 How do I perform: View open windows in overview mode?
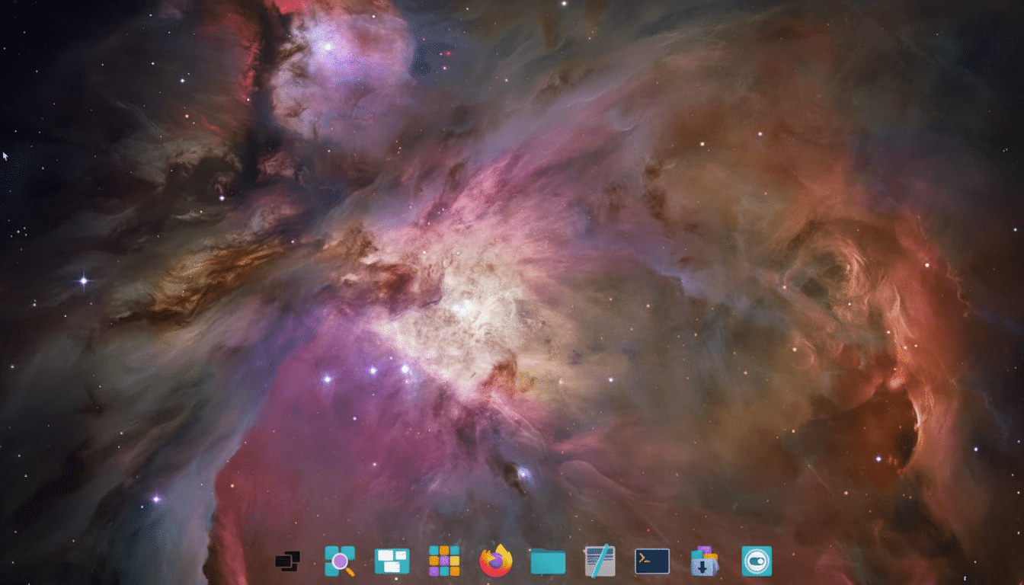(393, 561)
